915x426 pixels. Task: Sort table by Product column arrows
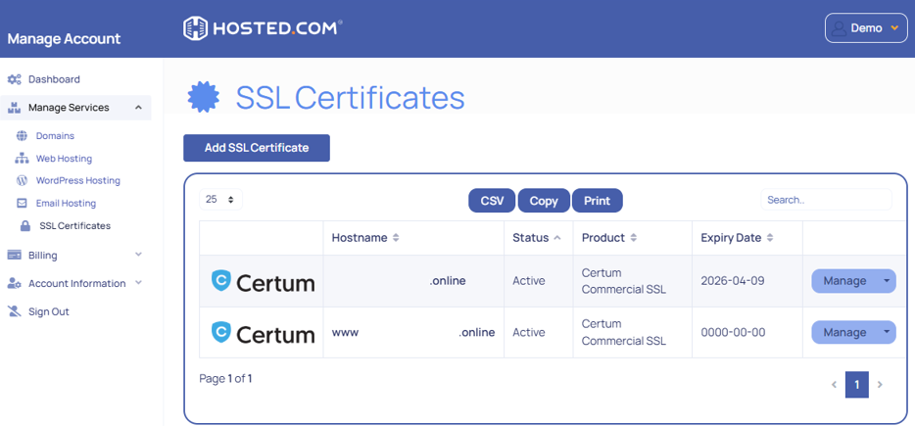coord(633,238)
